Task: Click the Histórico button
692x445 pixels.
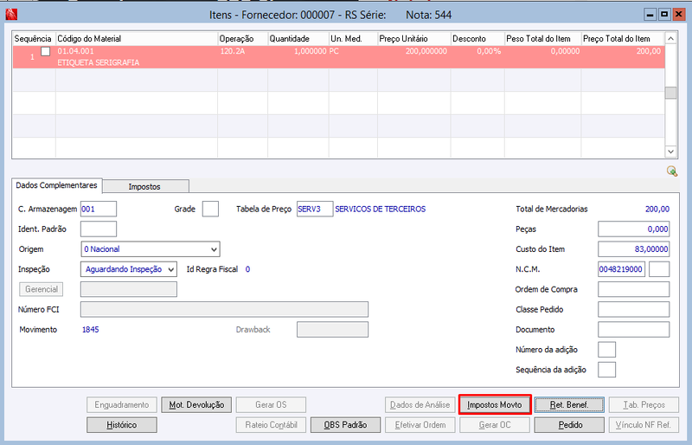Action: [x=121, y=425]
